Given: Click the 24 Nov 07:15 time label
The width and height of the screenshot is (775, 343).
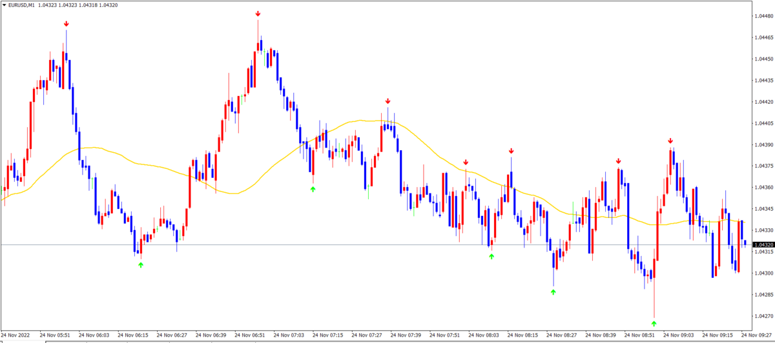Looking at the screenshot, I should (327, 336).
